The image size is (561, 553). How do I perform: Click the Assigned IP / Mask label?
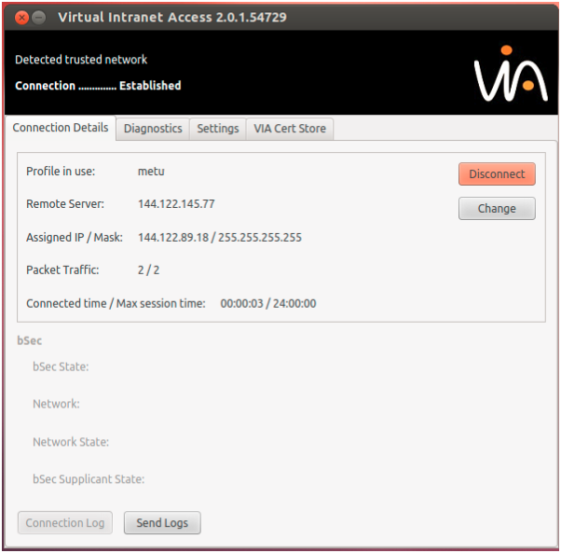(75, 237)
